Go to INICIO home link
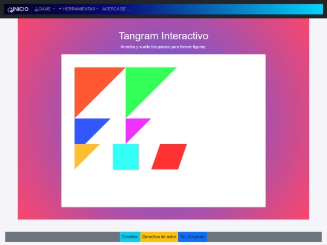This screenshot has height=245, width=327. click(18, 9)
